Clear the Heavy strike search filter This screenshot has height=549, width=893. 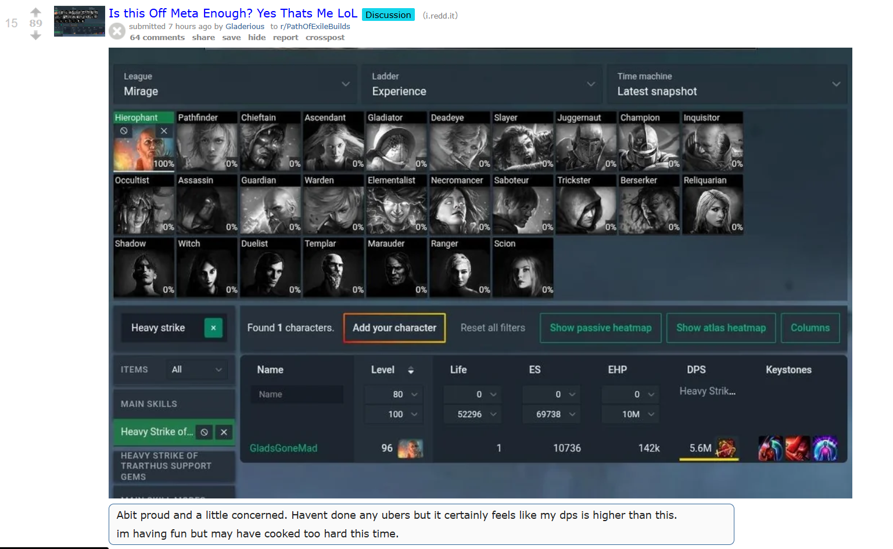pos(213,328)
